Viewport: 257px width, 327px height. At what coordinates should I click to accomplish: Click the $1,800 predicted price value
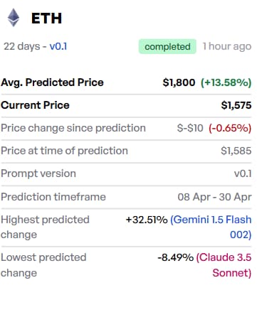pos(179,82)
